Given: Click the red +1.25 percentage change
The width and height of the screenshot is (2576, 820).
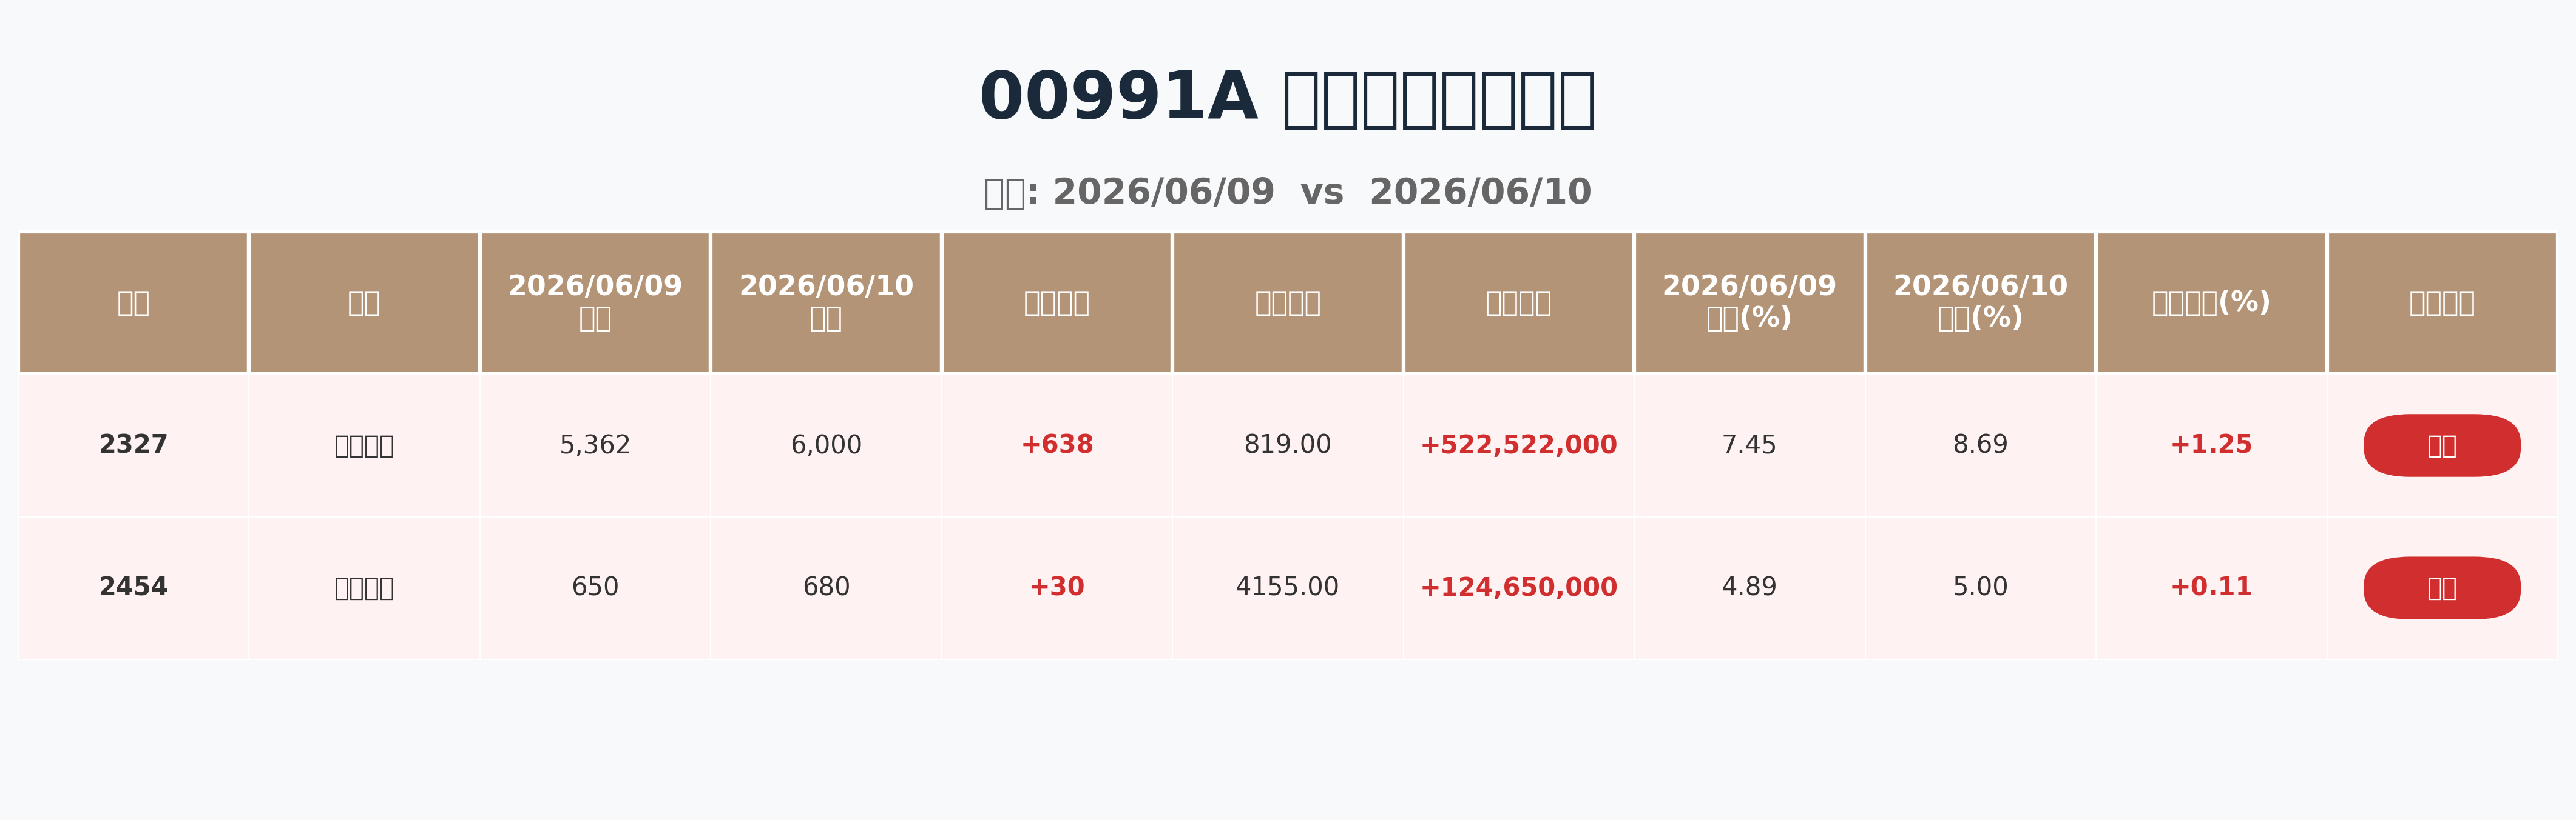Looking at the screenshot, I should point(2211,444).
